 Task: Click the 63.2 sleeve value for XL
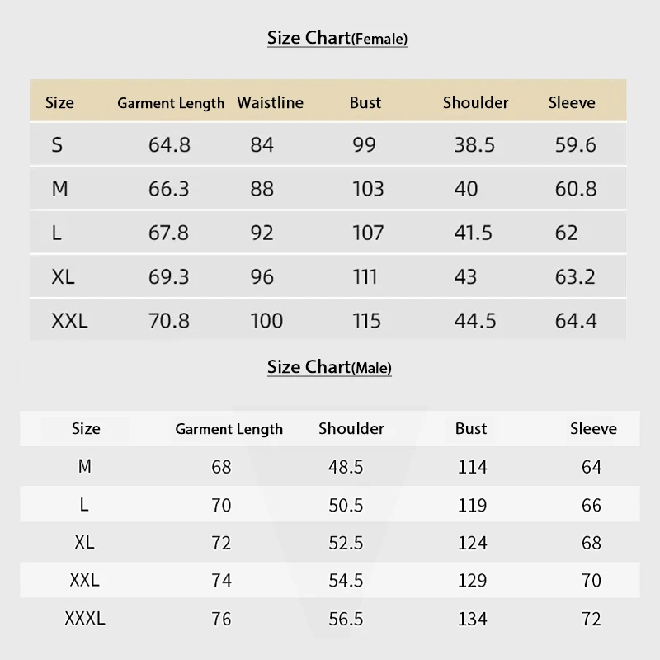click(575, 276)
